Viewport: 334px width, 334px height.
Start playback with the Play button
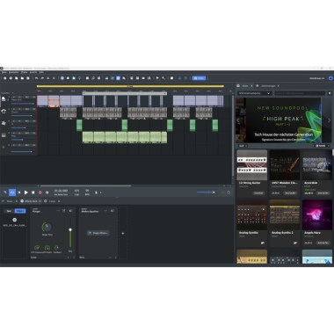pos(26,192)
